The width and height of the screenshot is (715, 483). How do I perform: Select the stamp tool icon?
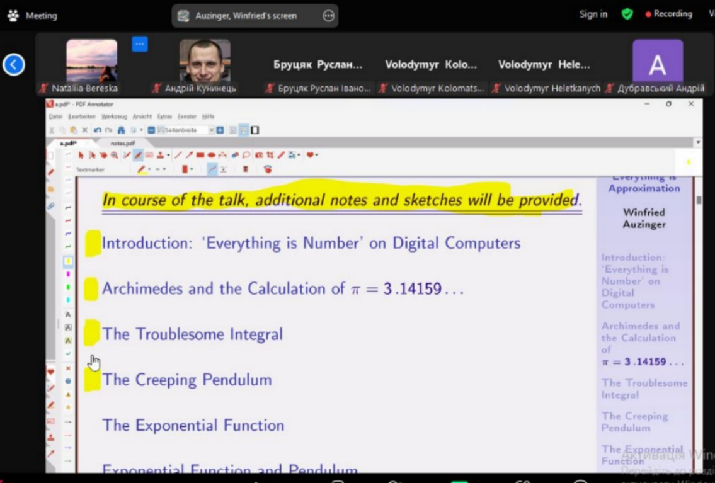pyautogui.click(x=160, y=155)
